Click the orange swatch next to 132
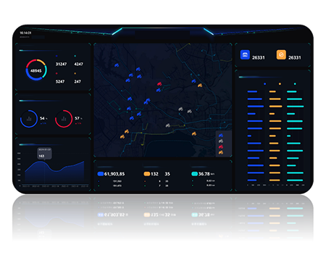Screen dimensions: 326x261 pos(147,174)
